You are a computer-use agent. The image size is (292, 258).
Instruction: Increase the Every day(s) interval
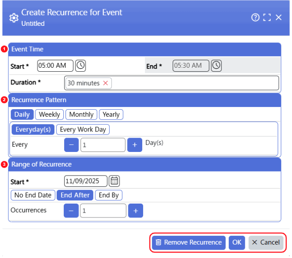coord(135,145)
